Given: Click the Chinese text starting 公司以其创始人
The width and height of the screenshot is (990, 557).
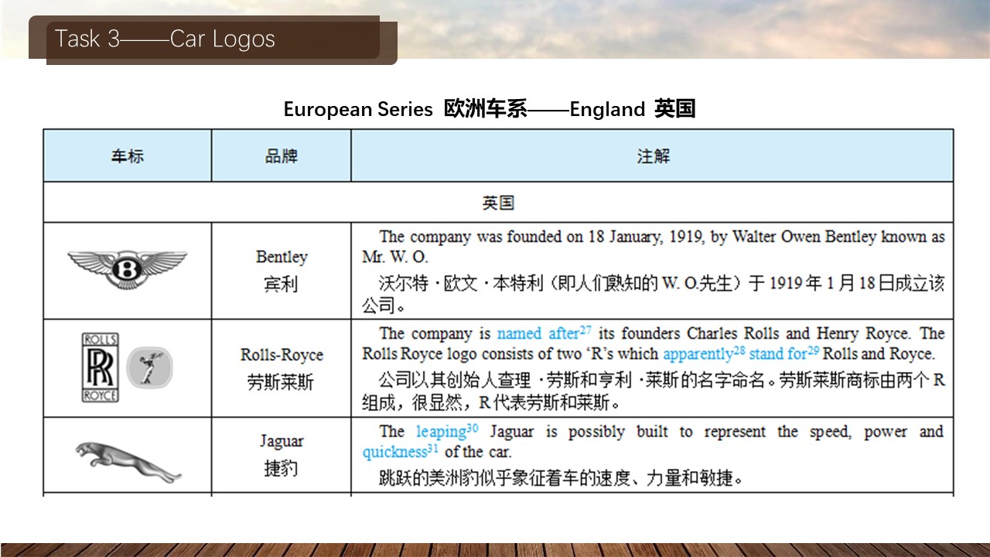Looking at the screenshot, I should (x=654, y=391).
